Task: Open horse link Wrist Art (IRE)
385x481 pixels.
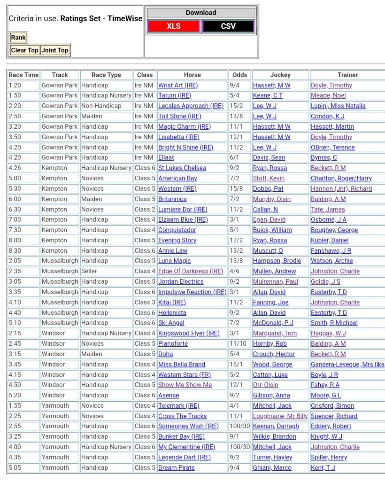Action: click(178, 85)
